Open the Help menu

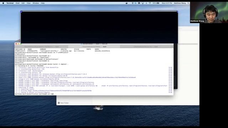click(43, 3)
